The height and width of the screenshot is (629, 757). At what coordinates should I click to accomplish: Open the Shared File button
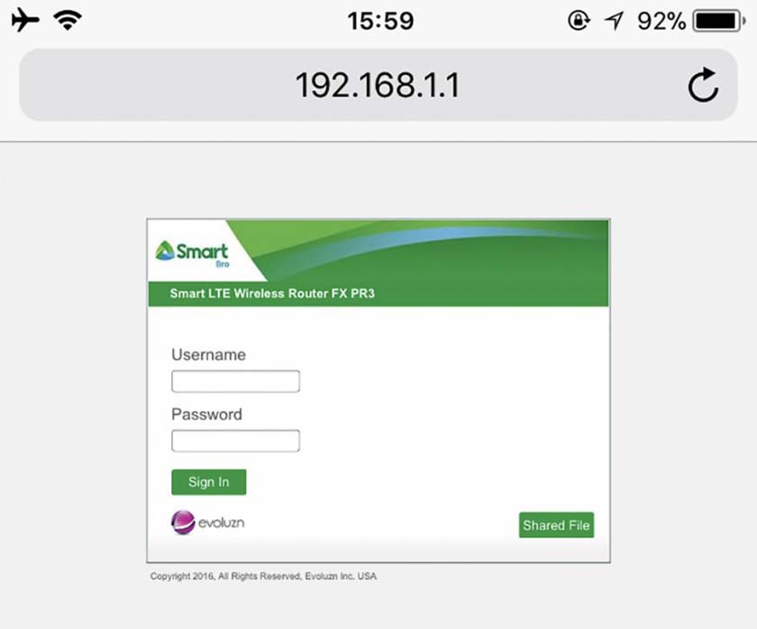pos(556,524)
